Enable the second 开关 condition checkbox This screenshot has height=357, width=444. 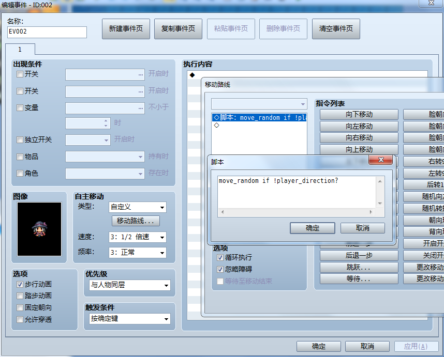tap(20, 91)
